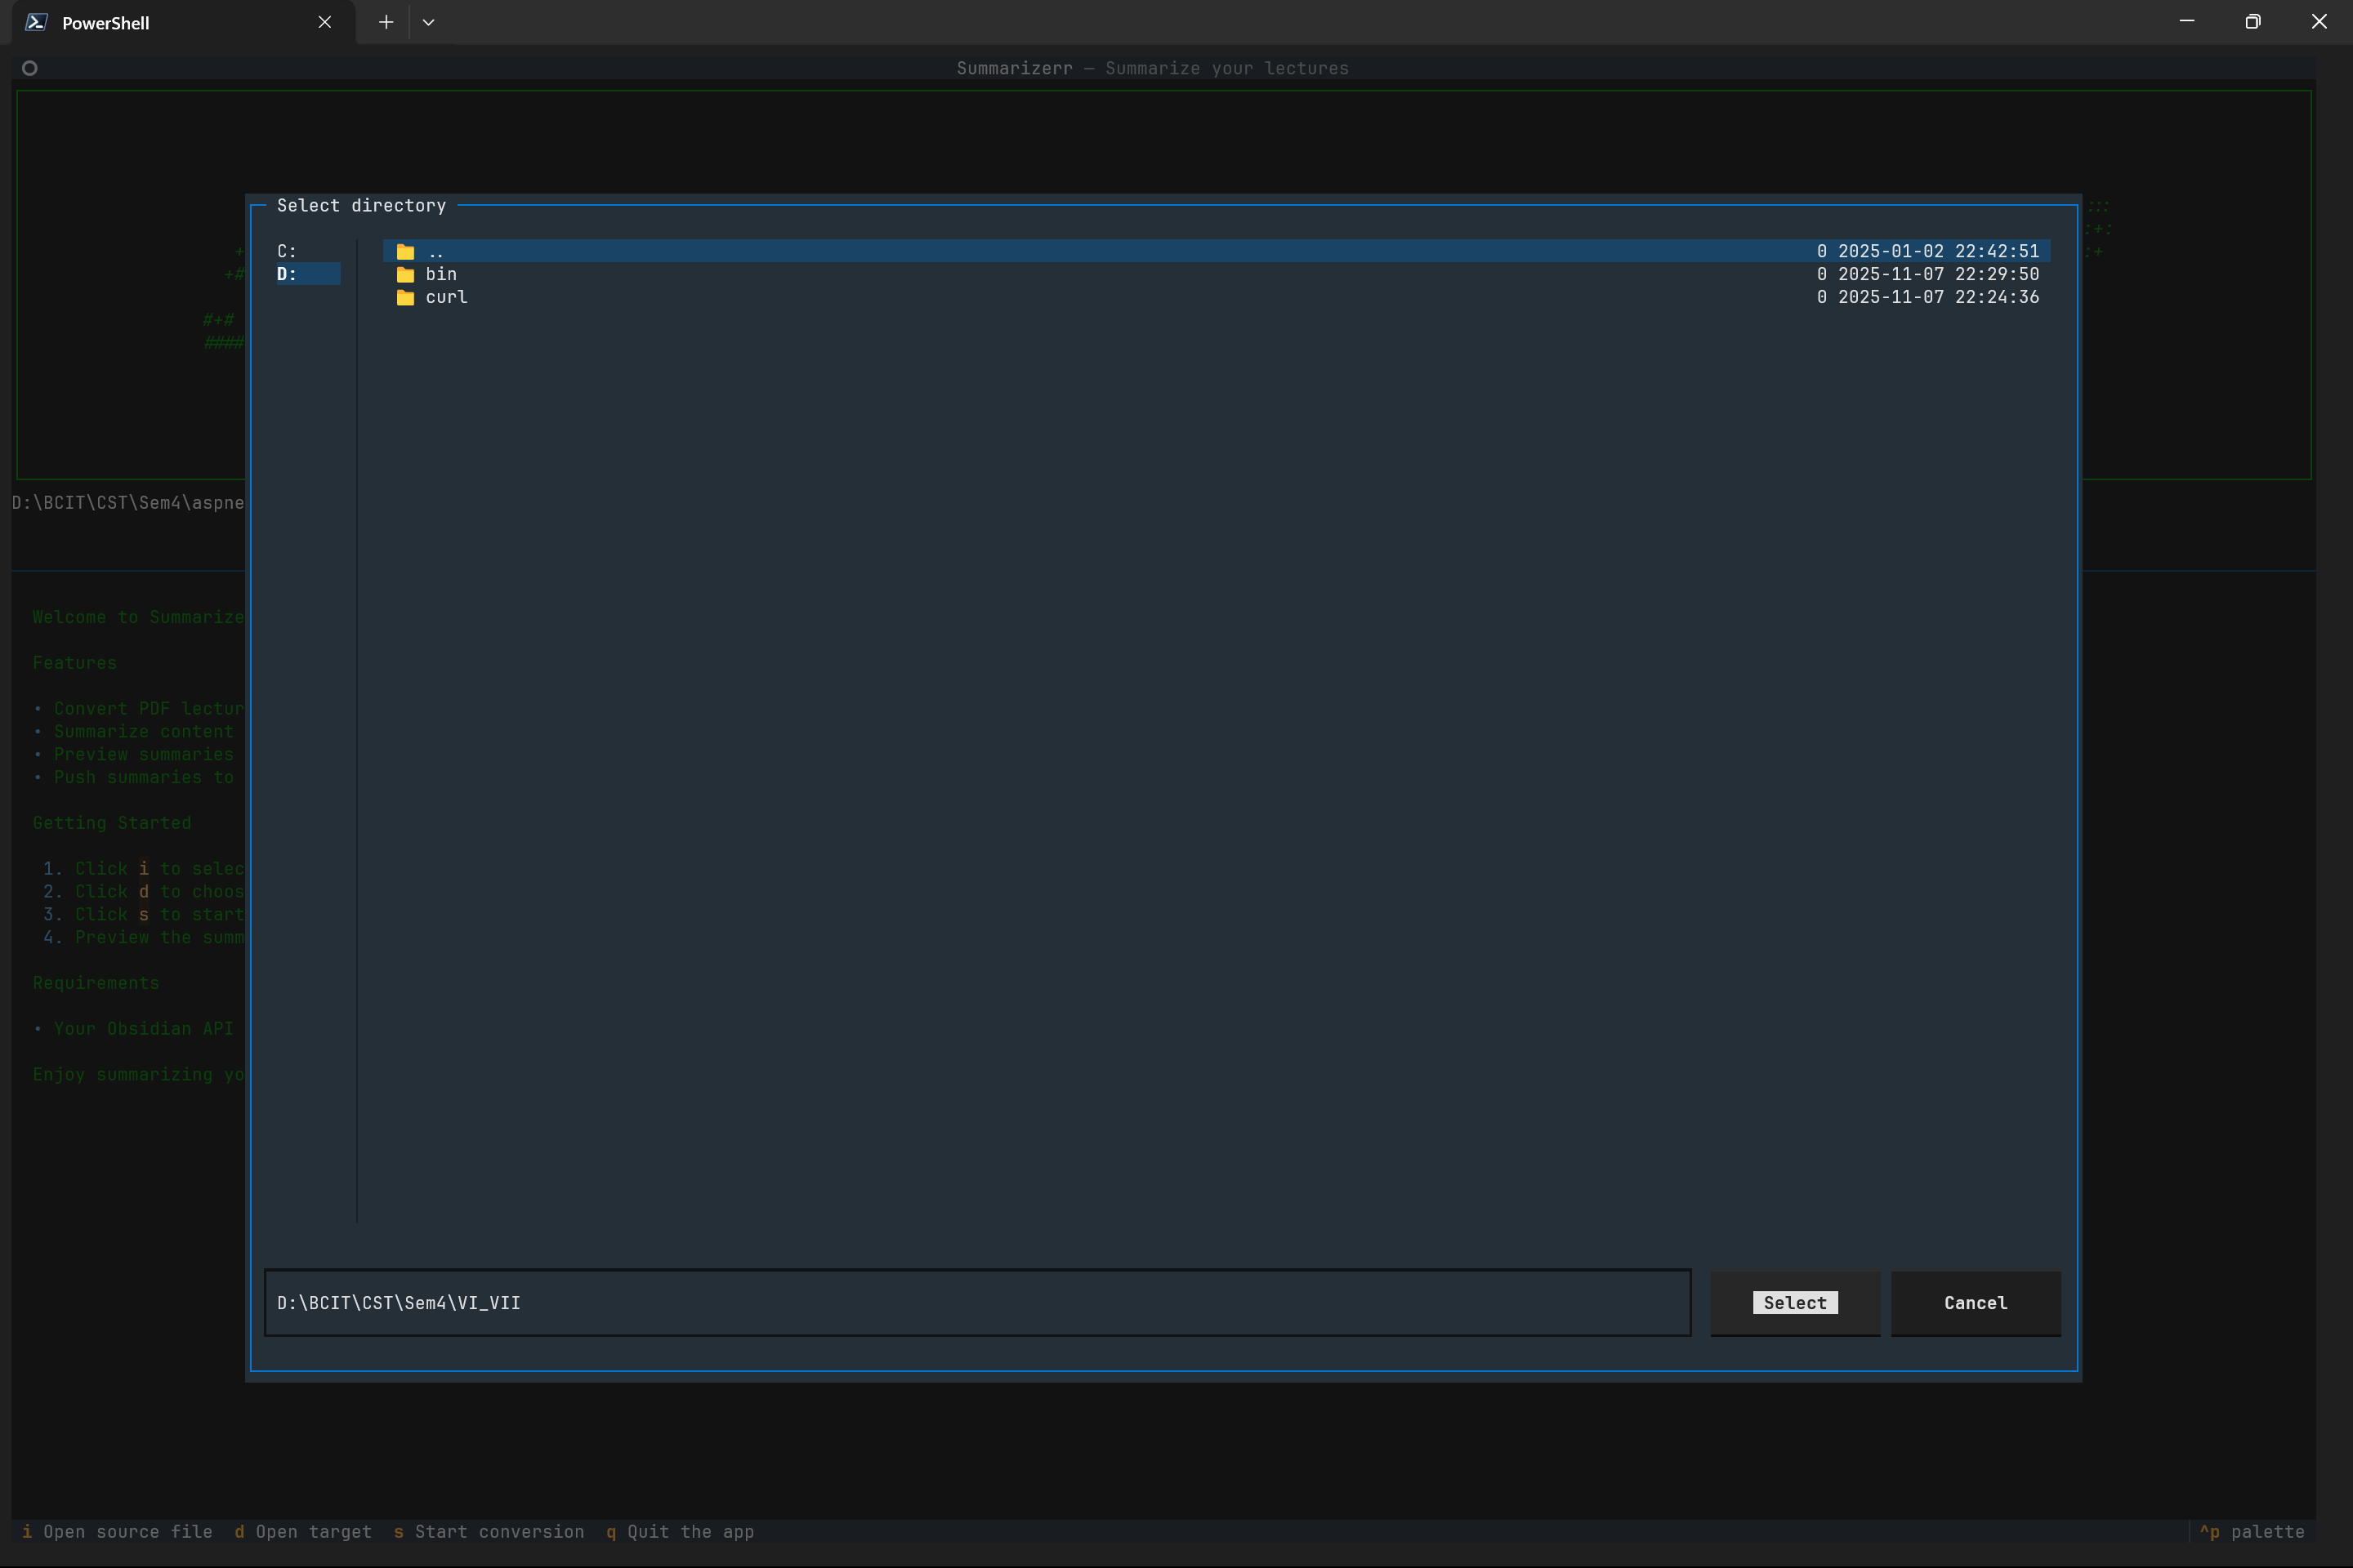The image size is (2353, 1568).
Task: Open a new terminal tab
Action: click(386, 22)
